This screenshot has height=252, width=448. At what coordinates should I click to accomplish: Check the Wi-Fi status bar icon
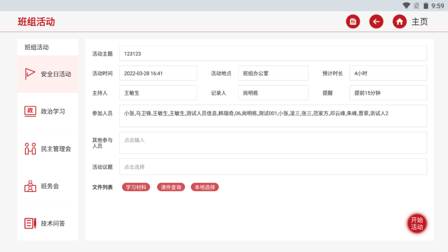406,6
